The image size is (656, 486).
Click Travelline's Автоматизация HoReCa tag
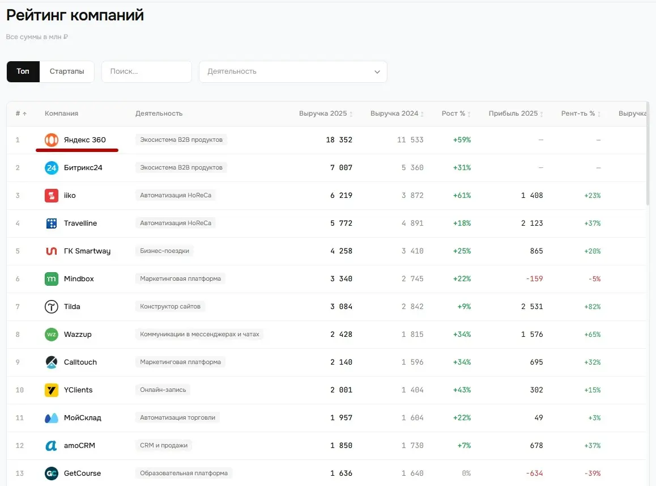pyautogui.click(x=176, y=223)
